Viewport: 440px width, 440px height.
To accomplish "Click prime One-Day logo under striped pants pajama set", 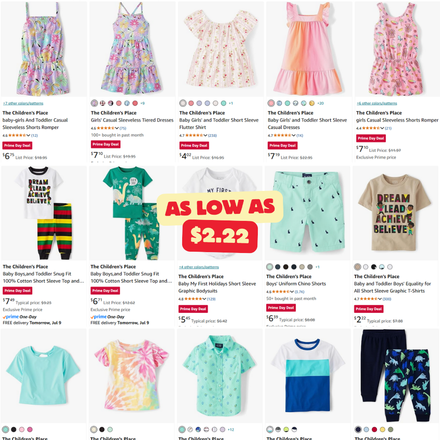I will (20, 317).
